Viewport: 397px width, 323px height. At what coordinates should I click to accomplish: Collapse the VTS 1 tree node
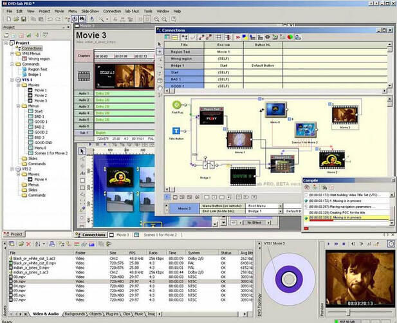tap(12, 80)
